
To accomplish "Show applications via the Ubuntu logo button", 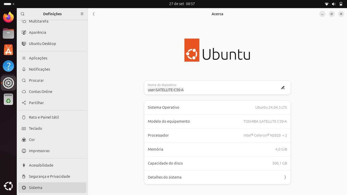I will [8, 186].
